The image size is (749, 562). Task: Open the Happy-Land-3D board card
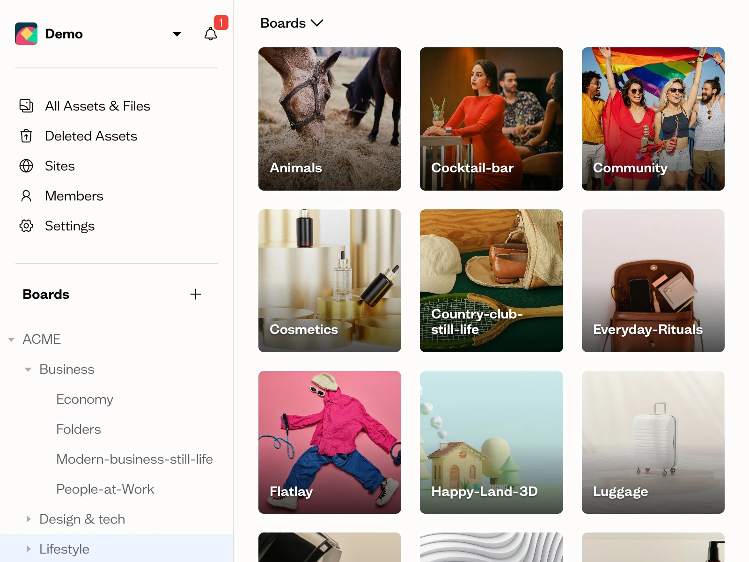[x=492, y=442]
